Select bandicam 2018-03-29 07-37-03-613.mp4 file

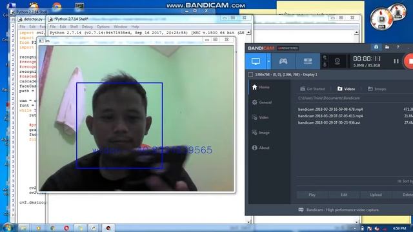330,116
